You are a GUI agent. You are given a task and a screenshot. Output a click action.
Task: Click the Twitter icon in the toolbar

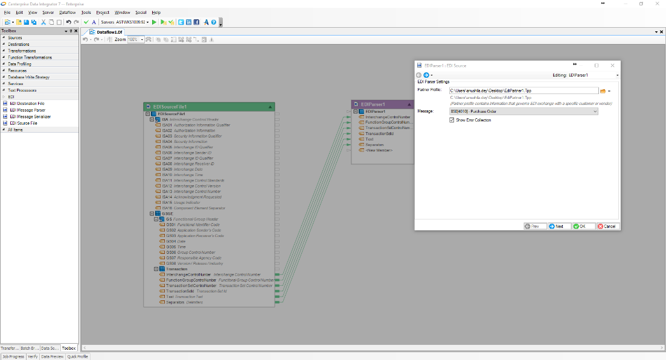[181, 22]
